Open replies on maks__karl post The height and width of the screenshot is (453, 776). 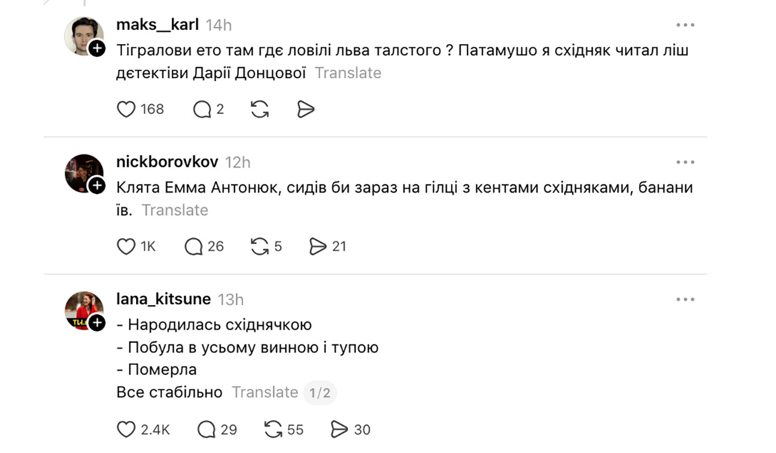coord(202,109)
